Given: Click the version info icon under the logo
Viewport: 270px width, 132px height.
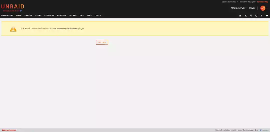Looking at the screenshot, I should coord(21,11).
